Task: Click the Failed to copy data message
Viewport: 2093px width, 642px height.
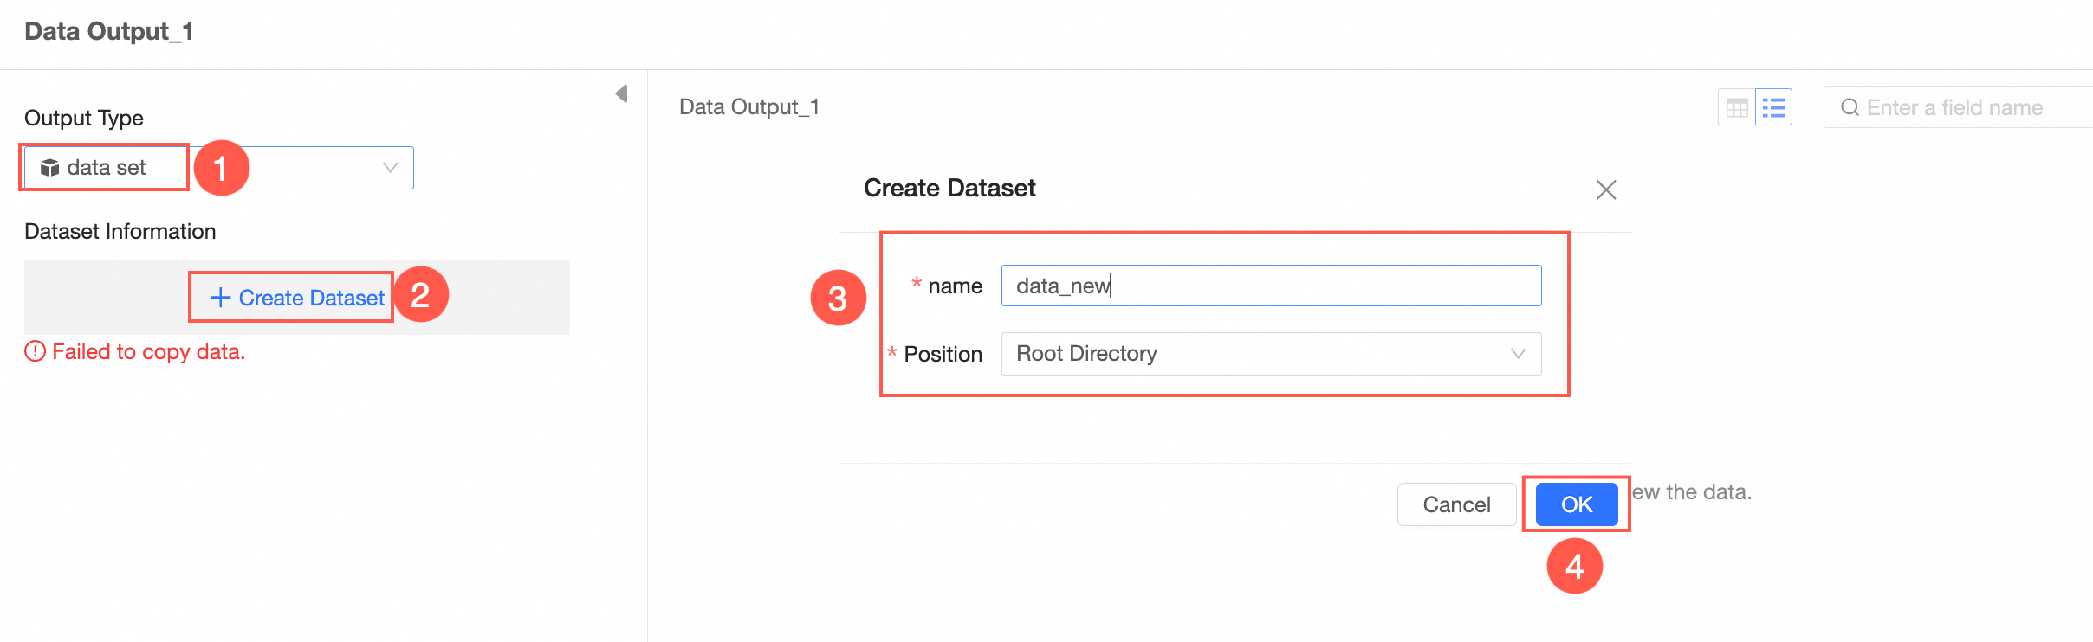Action: [148, 351]
